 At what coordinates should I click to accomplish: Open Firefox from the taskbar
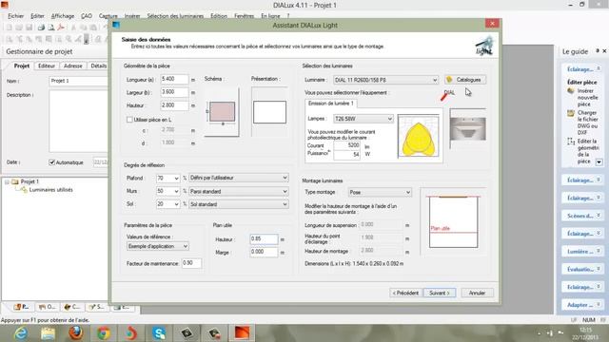pos(76,333)
